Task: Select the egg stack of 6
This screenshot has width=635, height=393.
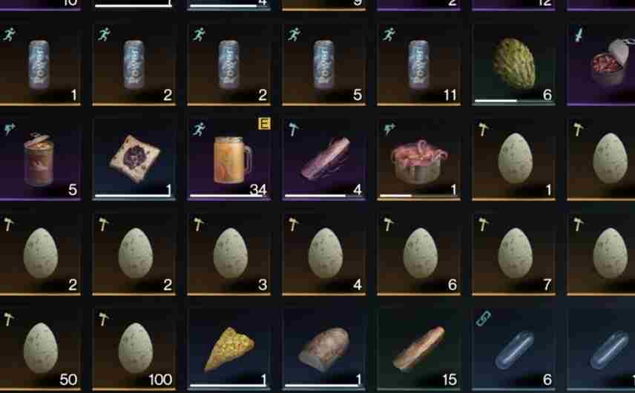Action: click(418, 254)
